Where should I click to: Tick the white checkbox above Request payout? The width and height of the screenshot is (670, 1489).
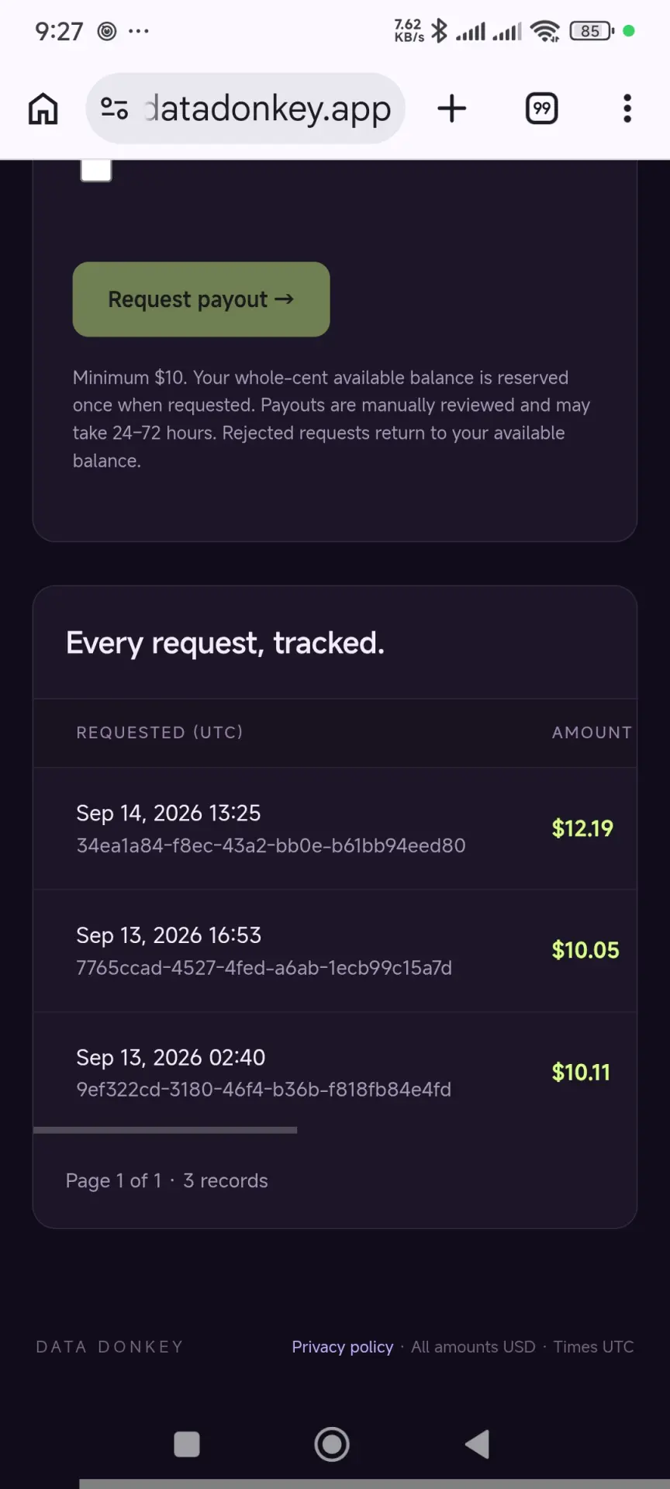(x=96, y=170)
